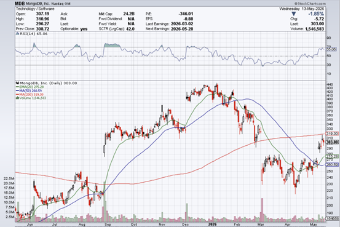Click the Sep month label on time axis
340x227 pixels.
coord(108,225)
